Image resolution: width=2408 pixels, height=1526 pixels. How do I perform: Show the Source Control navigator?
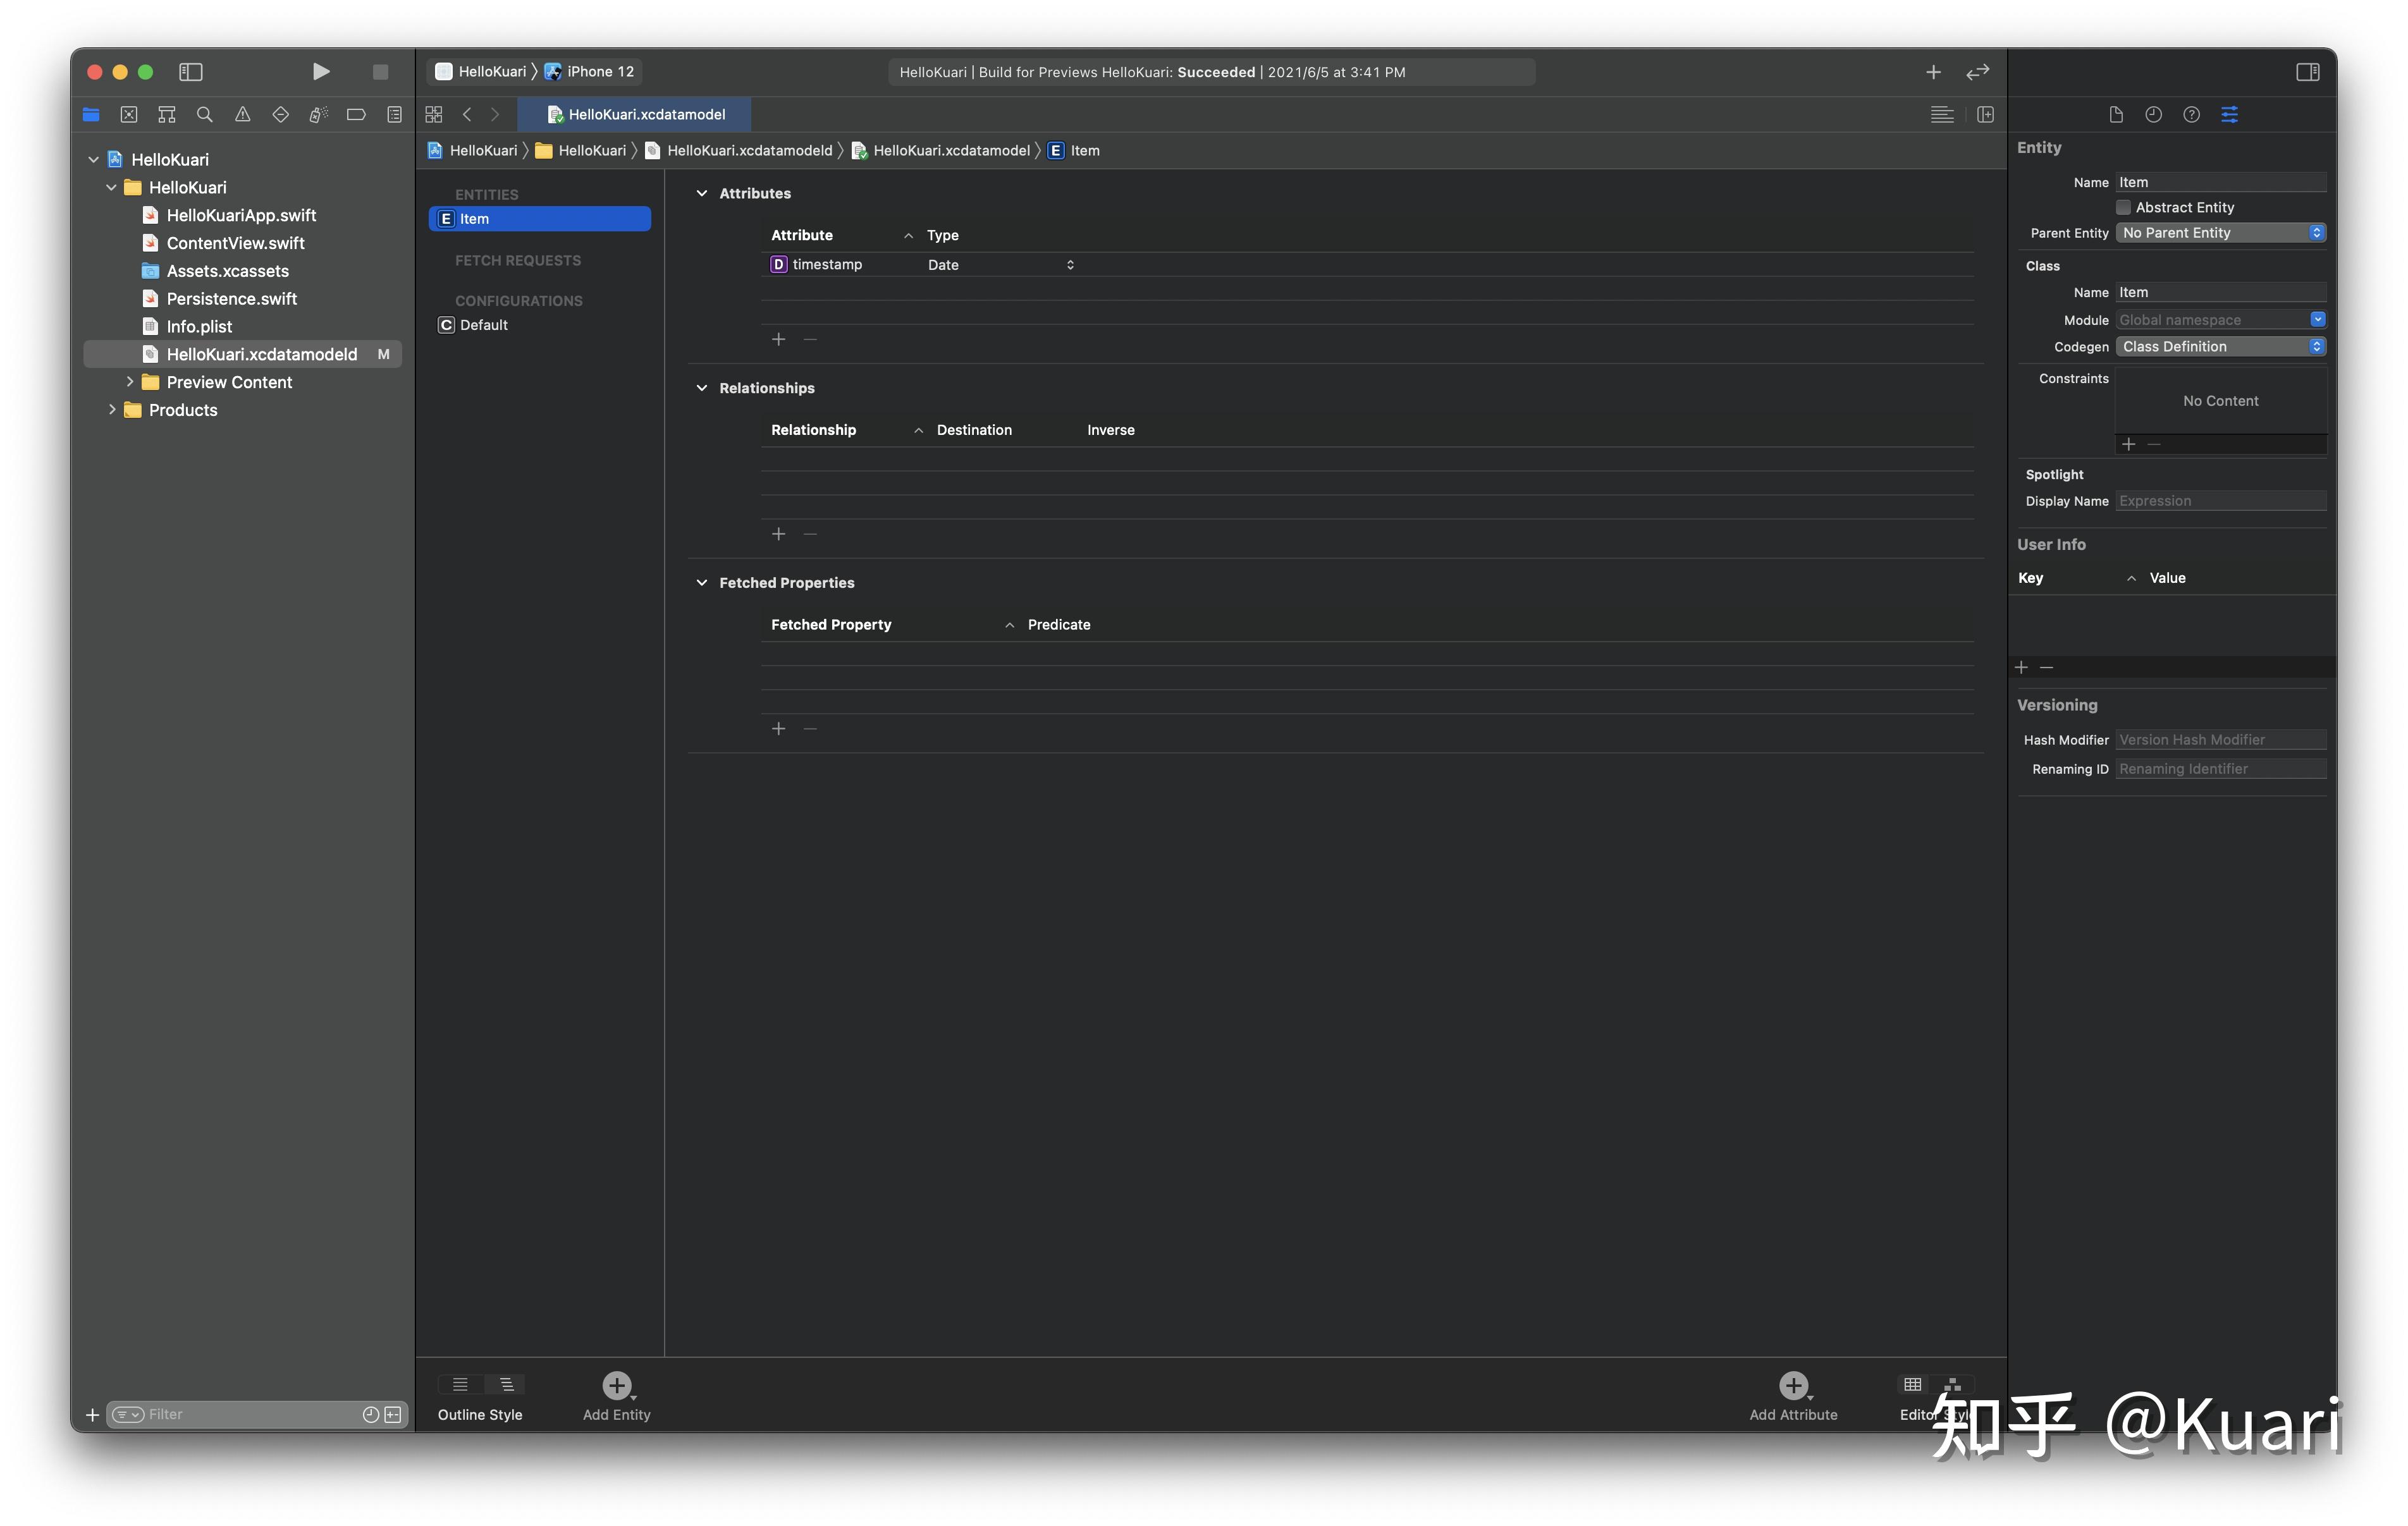point(129,114)
